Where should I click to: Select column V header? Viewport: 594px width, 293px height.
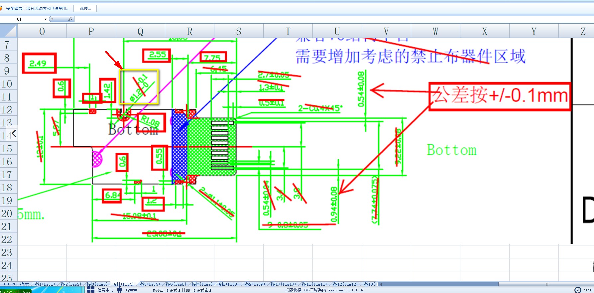(x=386, y=31)
